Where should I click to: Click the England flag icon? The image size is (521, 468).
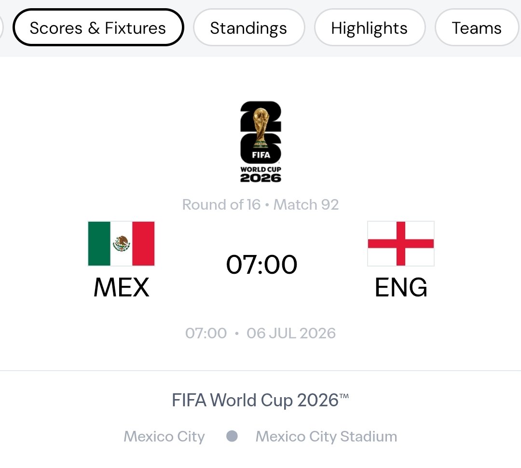pyautogui.click(x=401, y=243)
